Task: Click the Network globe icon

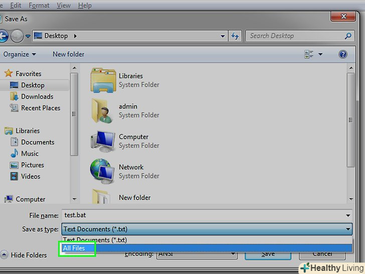Action: (x=102, y=172)
